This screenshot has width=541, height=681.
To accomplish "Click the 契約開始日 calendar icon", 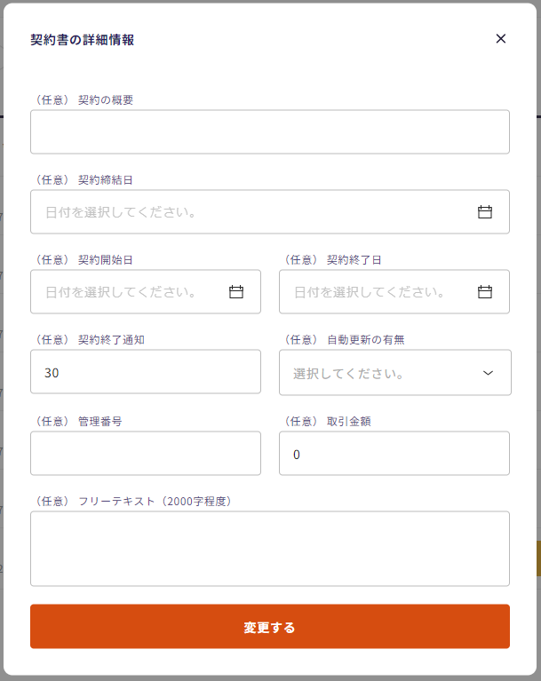I will (x=236, y=292).
